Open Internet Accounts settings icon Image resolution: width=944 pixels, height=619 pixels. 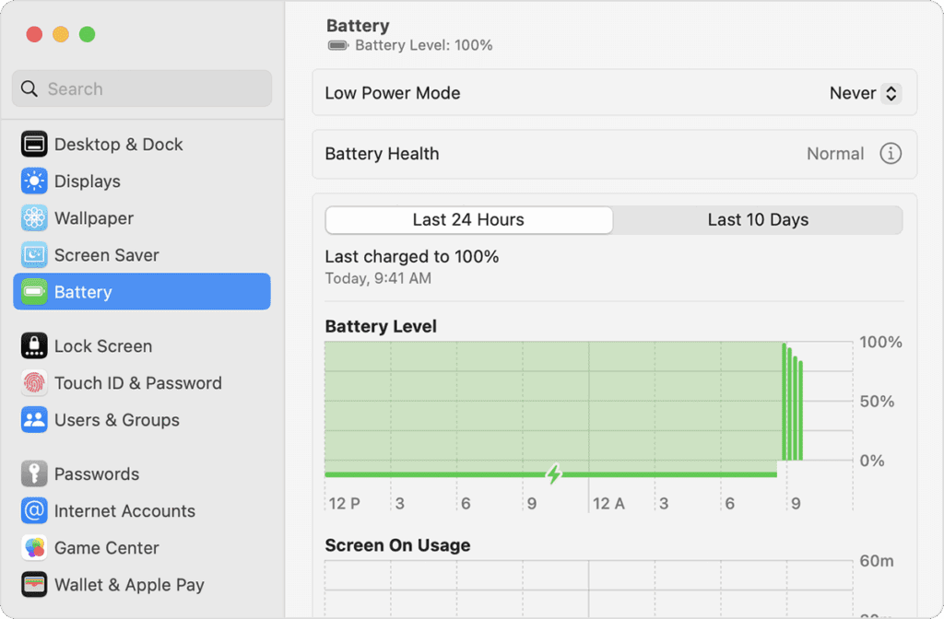(x=34, y=510)
